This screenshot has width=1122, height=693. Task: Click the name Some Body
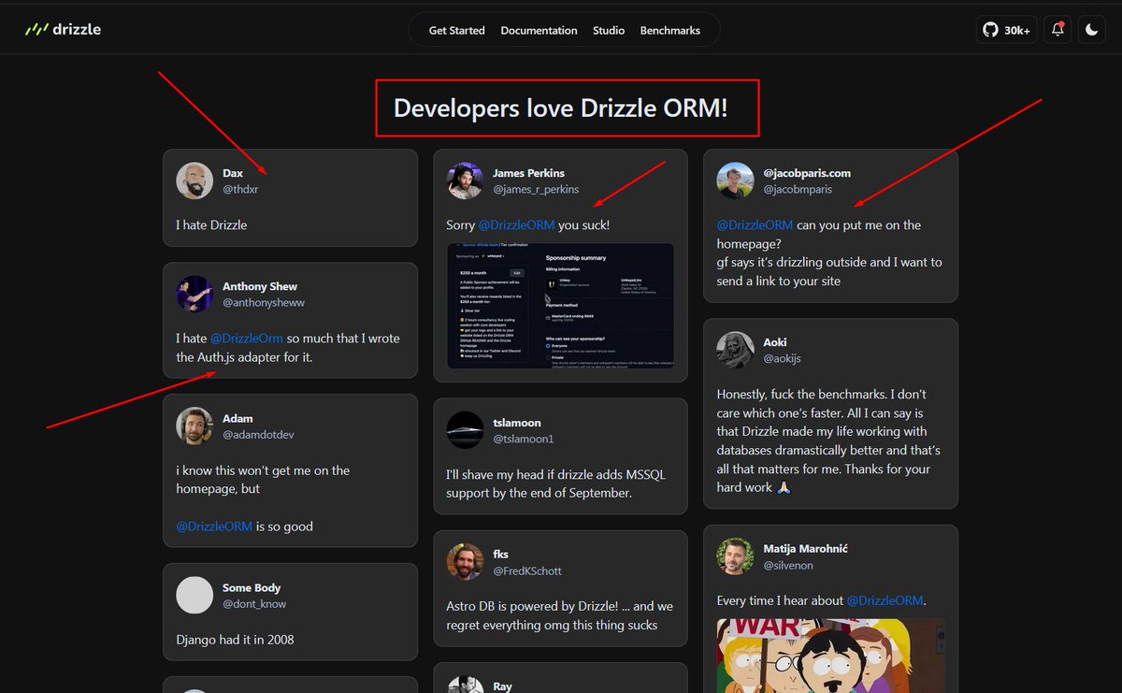(252, 587)
